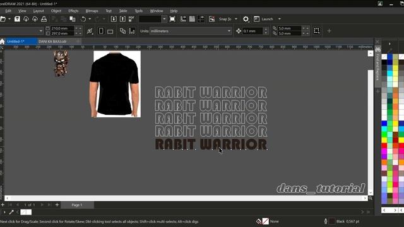Click the Welcome screen home icon
This screenshot has width=404, height=227.
[3, 42]
